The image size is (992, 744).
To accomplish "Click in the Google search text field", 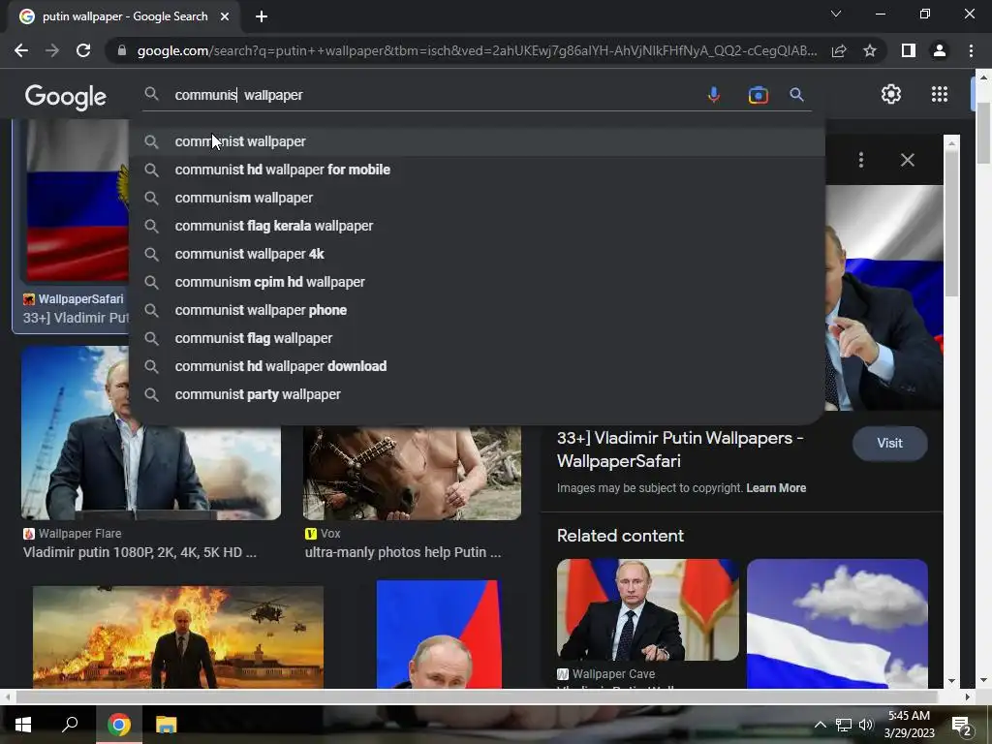I will pyautogui.click(x=433, y=95).
